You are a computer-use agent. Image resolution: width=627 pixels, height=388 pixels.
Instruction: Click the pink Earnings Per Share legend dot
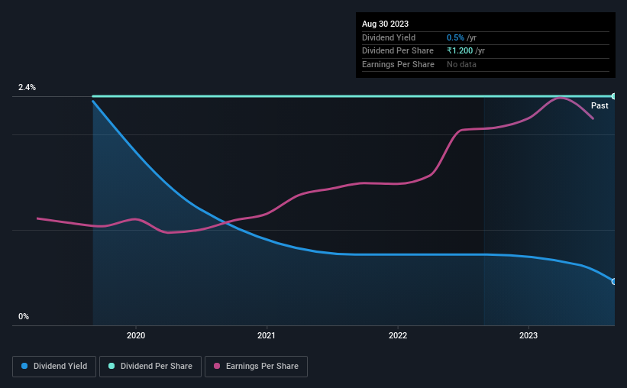click(217, 366)
